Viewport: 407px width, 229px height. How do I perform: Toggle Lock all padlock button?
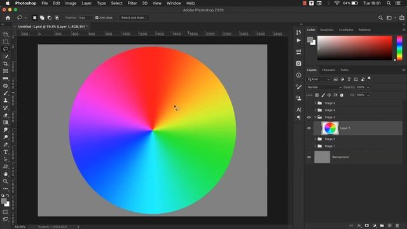click(341, 95)
